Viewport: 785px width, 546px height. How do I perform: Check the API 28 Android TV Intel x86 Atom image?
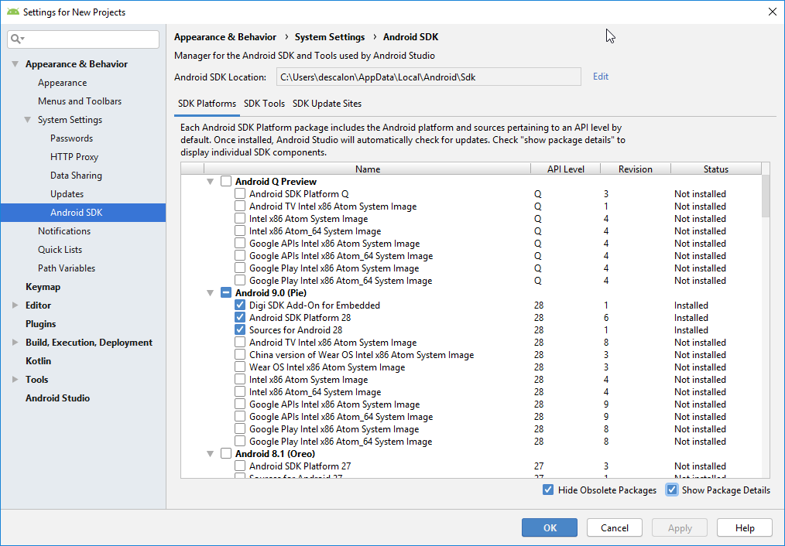pos(240,343)
